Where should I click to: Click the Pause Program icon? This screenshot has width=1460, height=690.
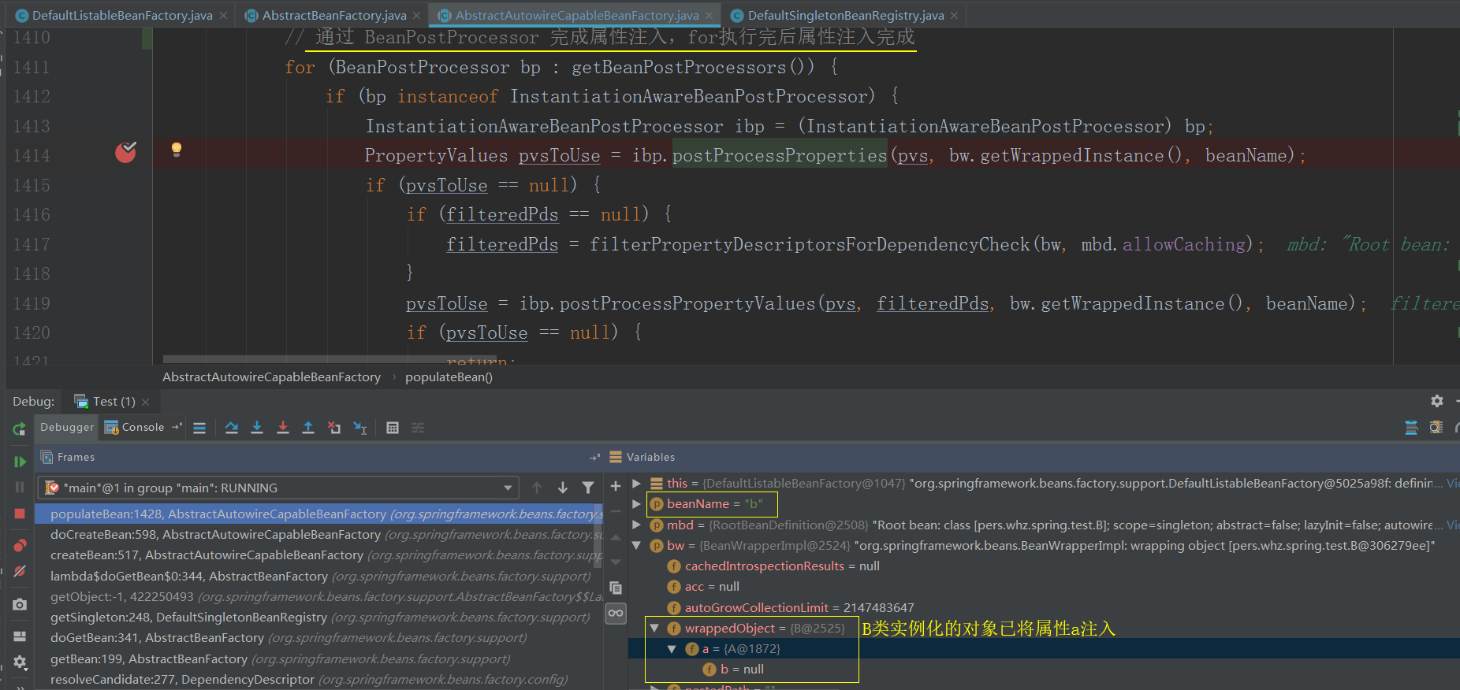20,488
